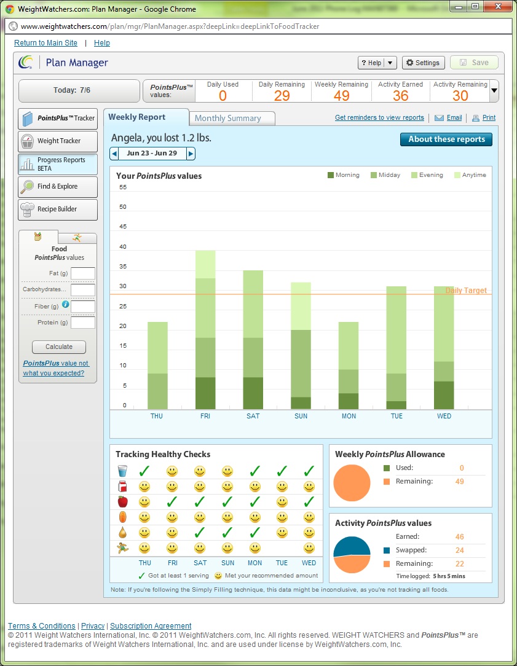The image size is (517, 666).
Task: Go to next week arrow
Action: pyautogui.click(x=191, y=154)
